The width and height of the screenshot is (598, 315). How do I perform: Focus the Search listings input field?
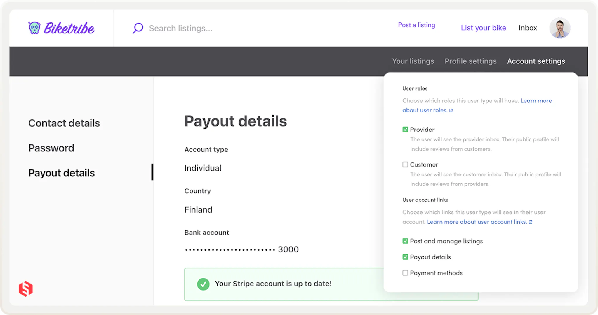tap(181, 28)
